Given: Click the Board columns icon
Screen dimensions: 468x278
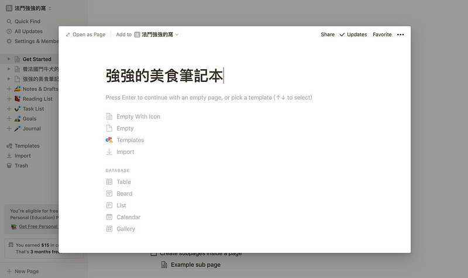Looking at the screenshot, I should point(109,194).
